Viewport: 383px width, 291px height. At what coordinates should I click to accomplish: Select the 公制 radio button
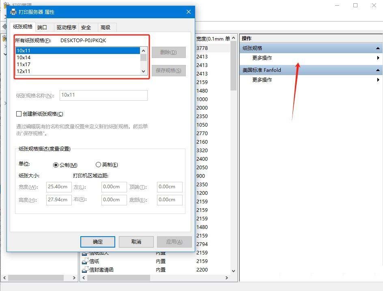[56, 164]
